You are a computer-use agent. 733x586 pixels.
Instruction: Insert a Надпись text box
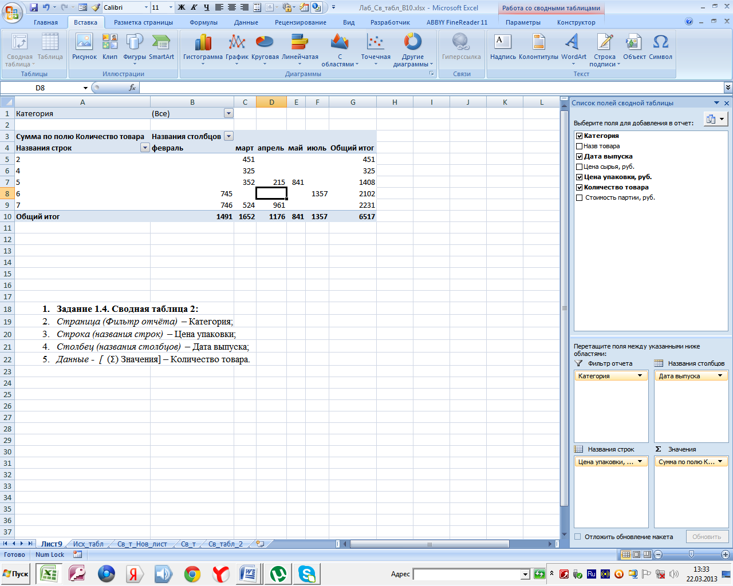[x=503, y=47]
